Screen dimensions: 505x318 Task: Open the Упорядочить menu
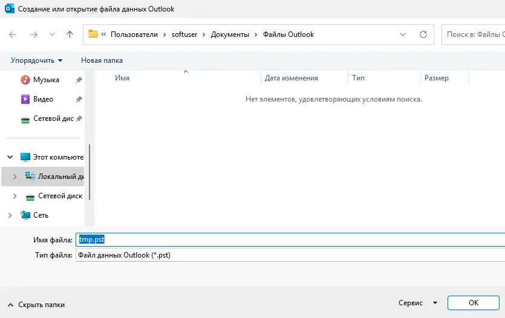tap(36, 60)
